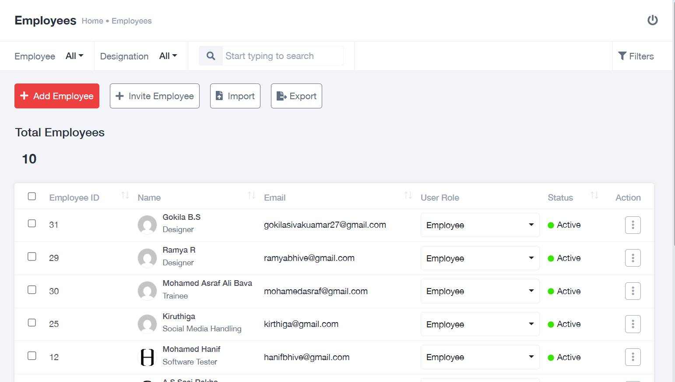This screenshot has width=675, height=382.
Task: Click Gokila B.S avatar image
Action: click(147, 225)
